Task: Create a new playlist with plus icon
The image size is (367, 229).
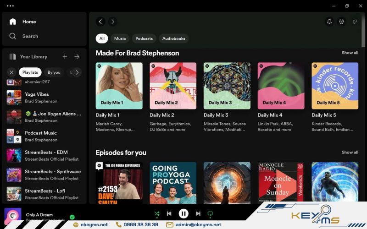Action: pyautogui.click(x=65, y=56)
